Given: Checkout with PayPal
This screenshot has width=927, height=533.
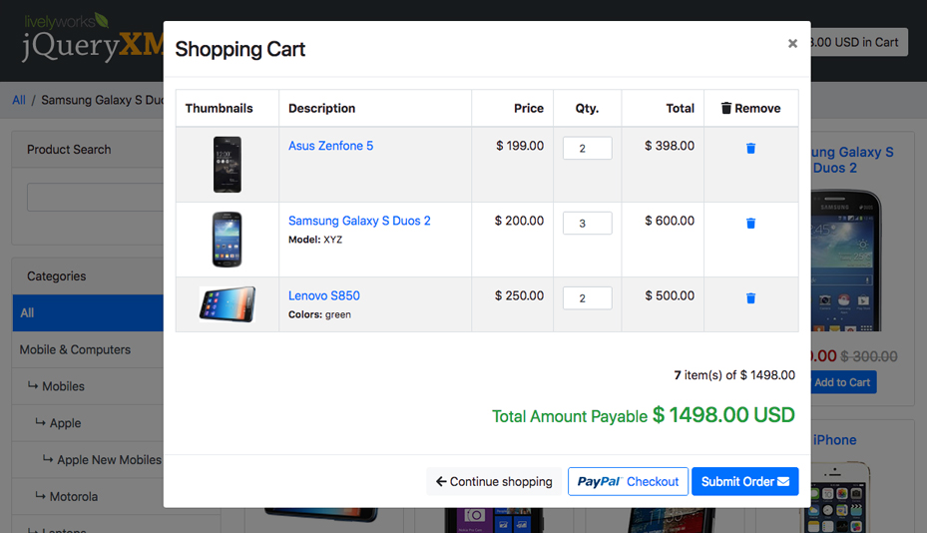Looking at the screenshot, I should point(628,481).
